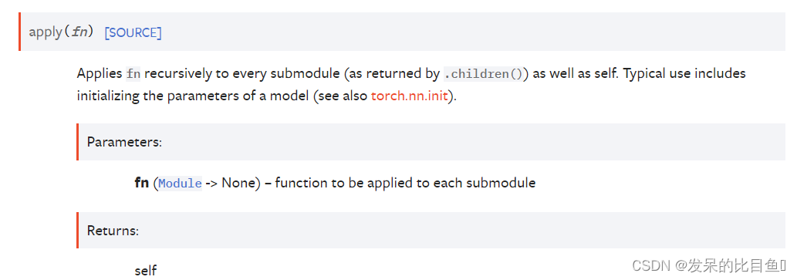Click the inline code fn in description
797x280 pixels.
133,74
